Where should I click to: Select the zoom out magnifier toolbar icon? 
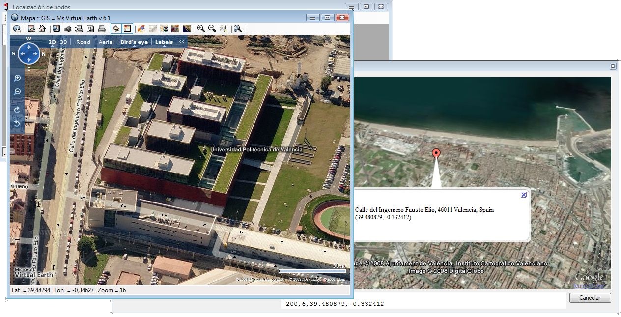coord(212,29)
